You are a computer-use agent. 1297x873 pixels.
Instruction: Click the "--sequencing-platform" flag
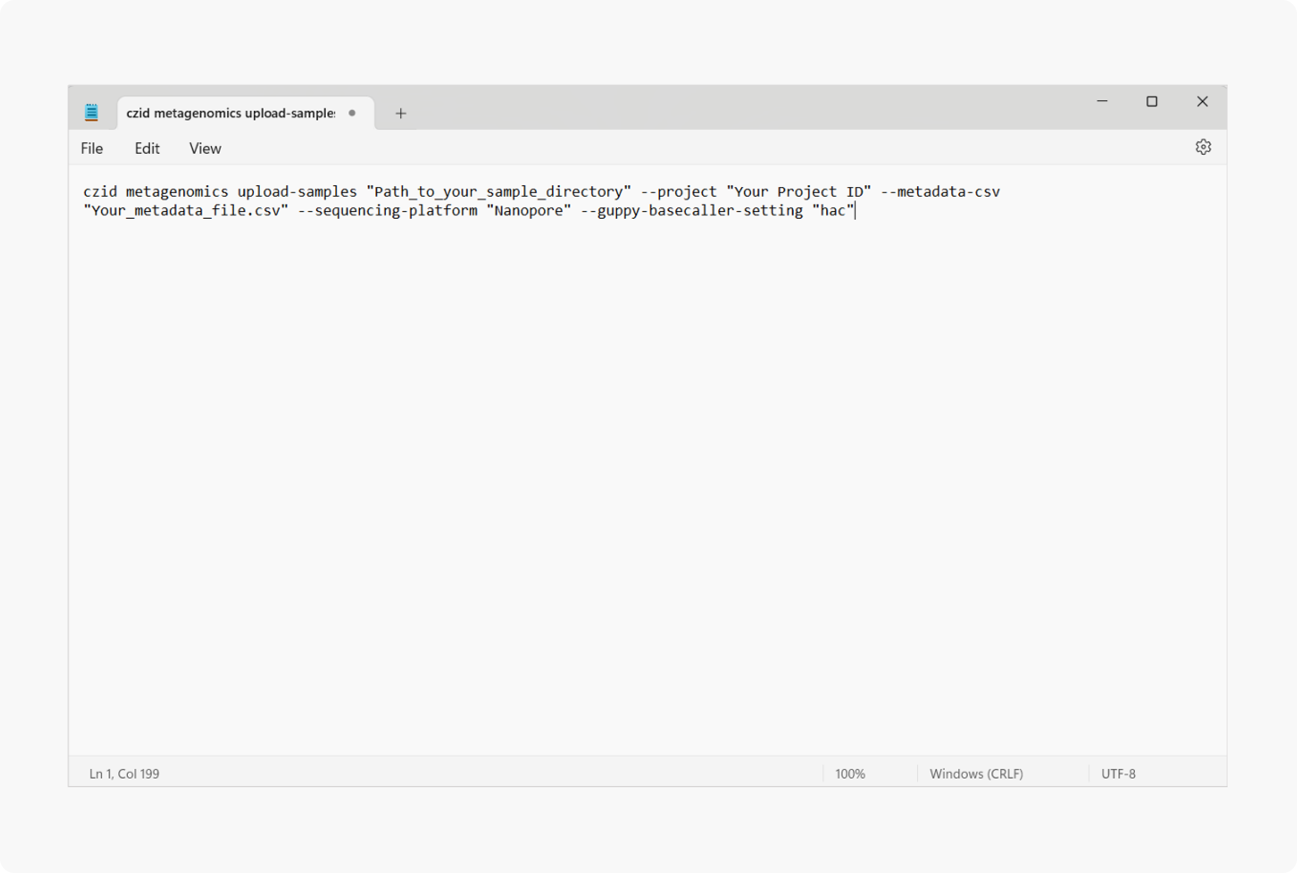coord(387,211)
